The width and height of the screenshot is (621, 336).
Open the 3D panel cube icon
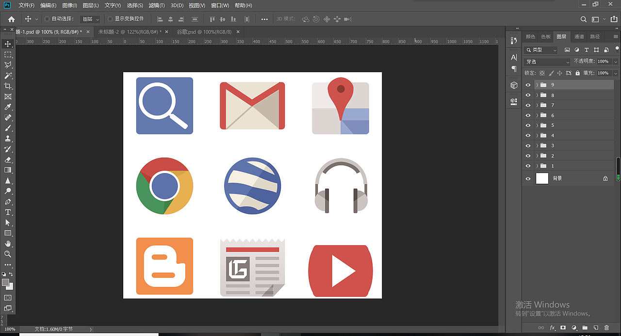(x=514, y=85)
